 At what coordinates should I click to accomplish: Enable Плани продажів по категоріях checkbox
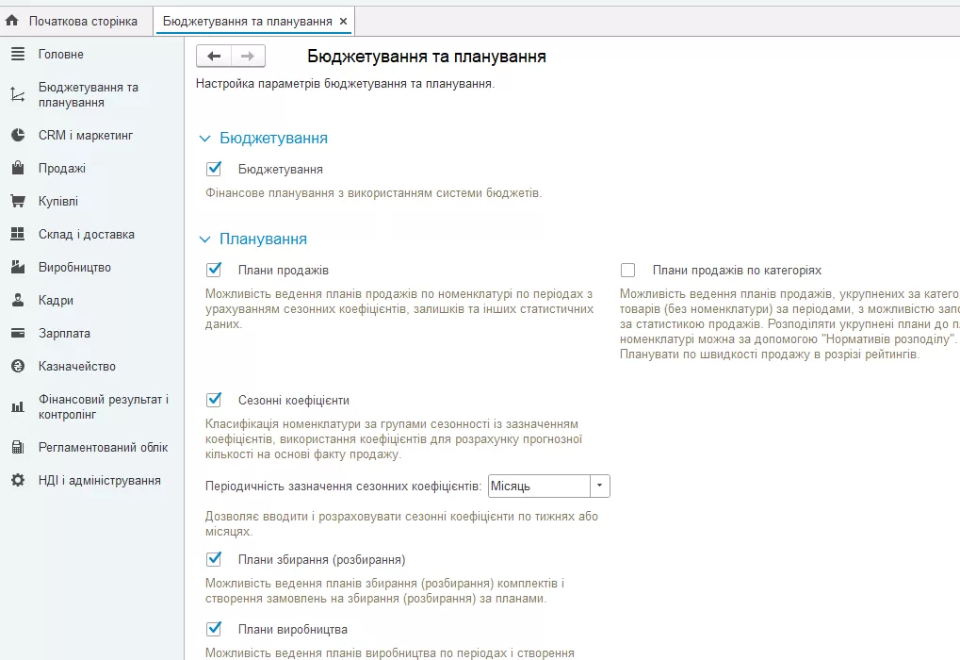tap(627, 271)
